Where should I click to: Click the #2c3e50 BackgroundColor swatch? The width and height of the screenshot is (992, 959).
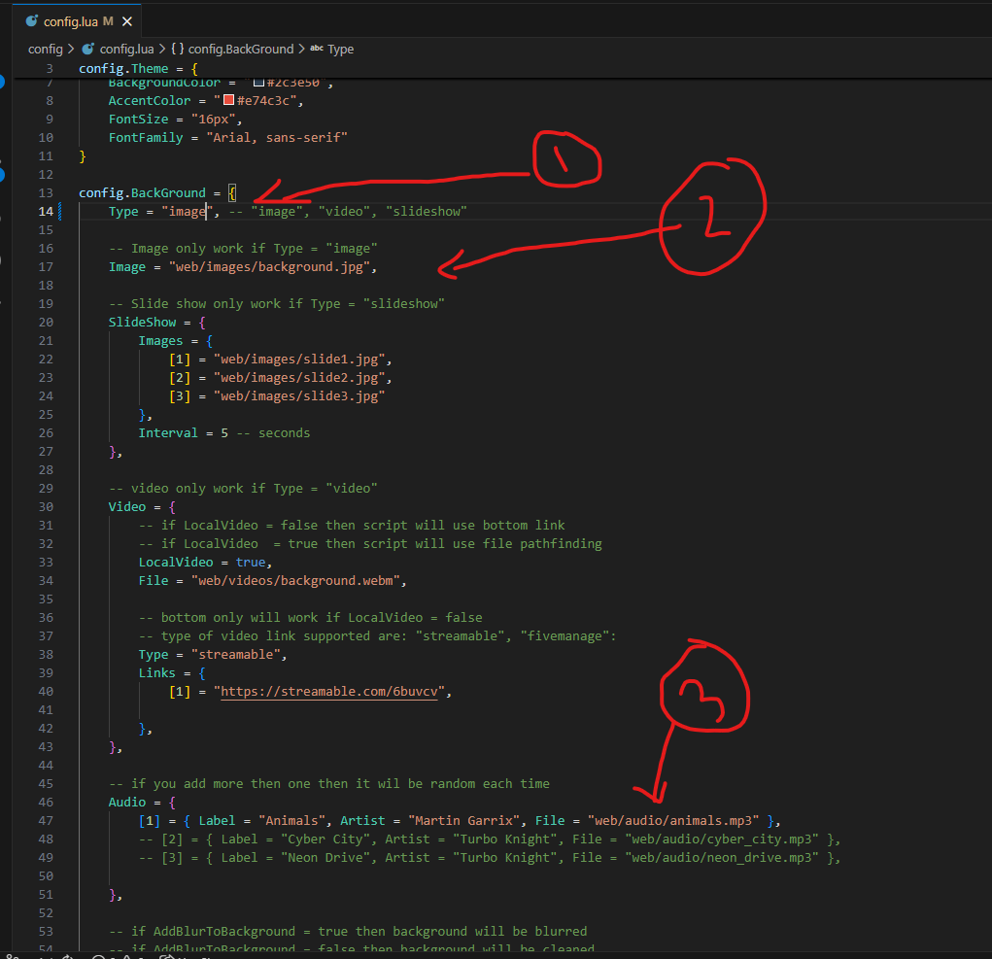coord(258,83)
